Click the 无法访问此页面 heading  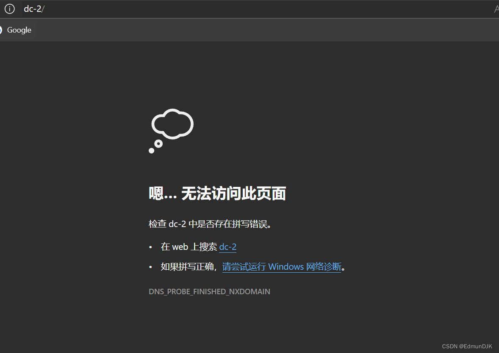(217, 193)
